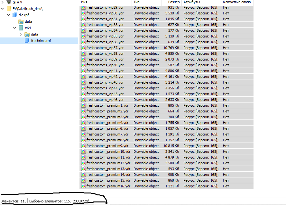The height and width of the screenshot is (205, 286).
Task: Select file freshcustoms_vip46.ydr
Action: pos(105,100)
